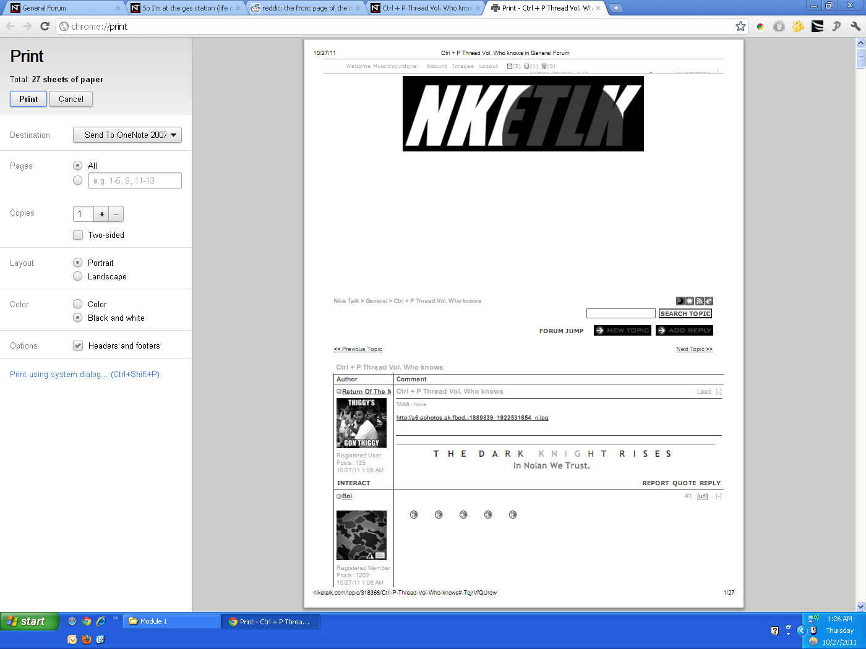The height and width of the screenshot is (649, 866).
Task: Launch Internet Explorer from quick launch
Action: (x=101, y=621)
